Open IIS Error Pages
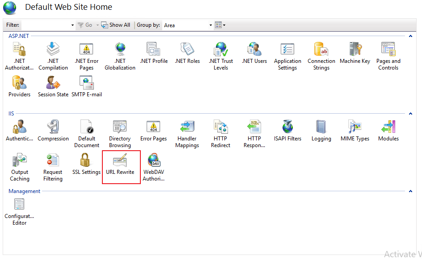 click(x=153, y=131)
